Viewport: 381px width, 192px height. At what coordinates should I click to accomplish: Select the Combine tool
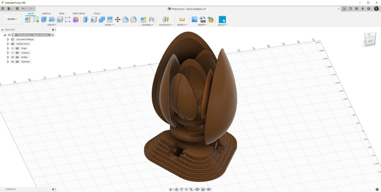[x=102, y=19]
